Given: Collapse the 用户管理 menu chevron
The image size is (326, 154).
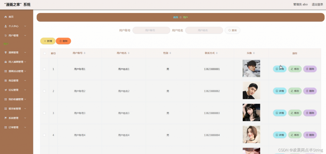Looking at the screenshot, I should tap(25, 36).
